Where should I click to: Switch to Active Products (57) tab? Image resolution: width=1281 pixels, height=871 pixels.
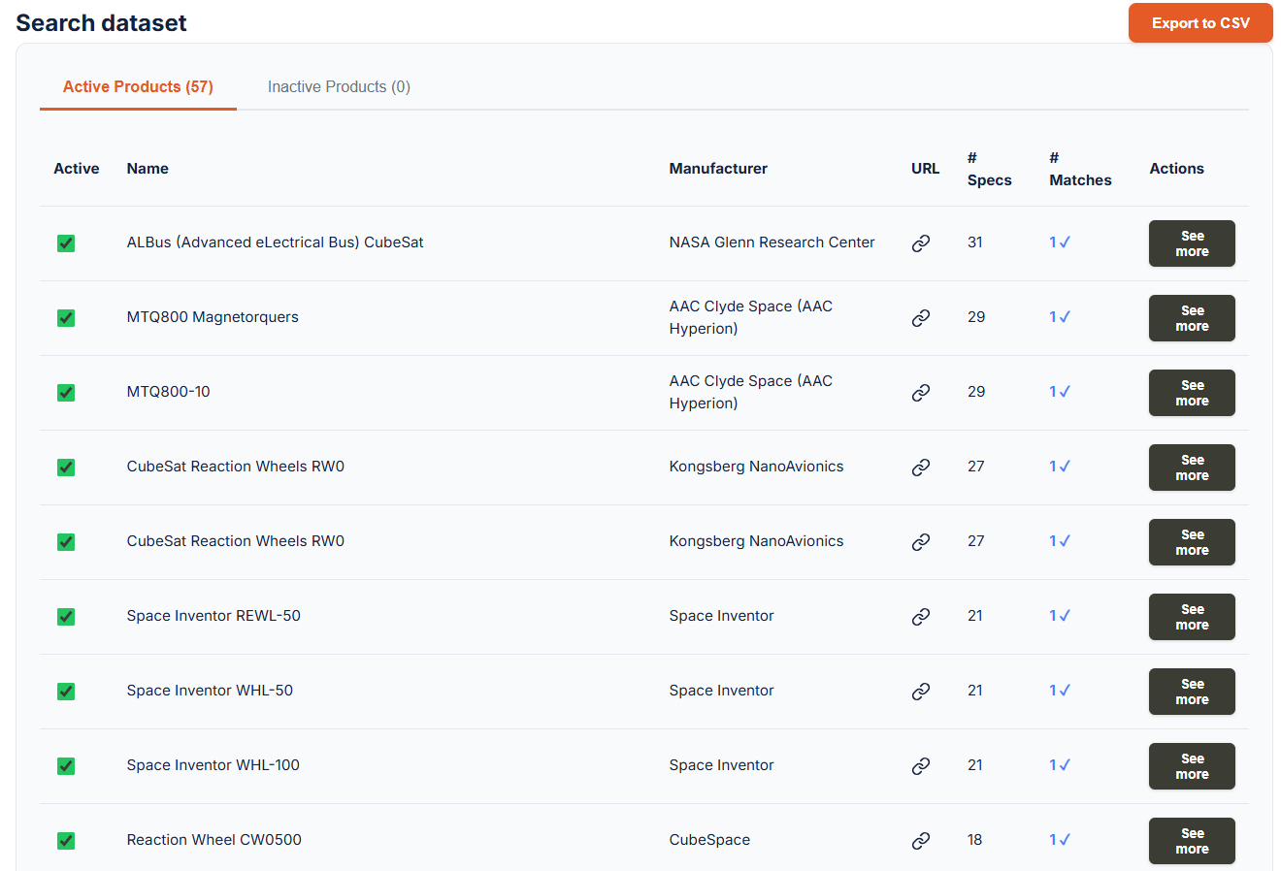click(138, 87)
